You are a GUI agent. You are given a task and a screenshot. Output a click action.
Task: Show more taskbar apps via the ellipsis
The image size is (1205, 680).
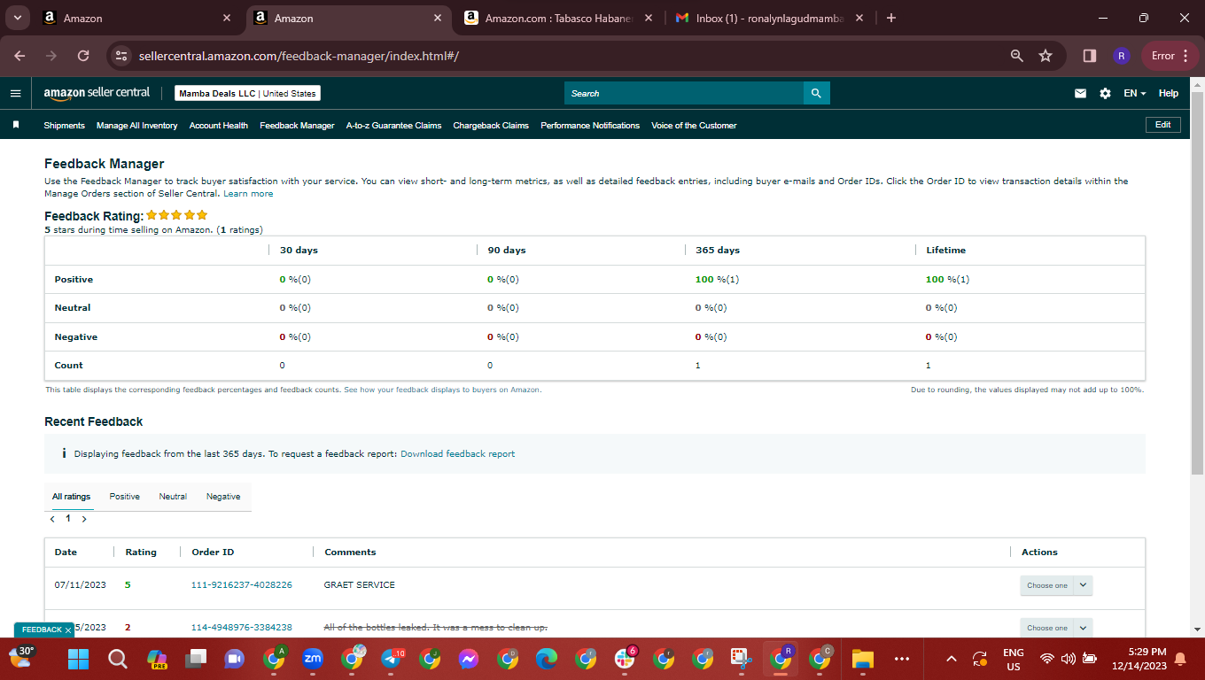(902, 659)
